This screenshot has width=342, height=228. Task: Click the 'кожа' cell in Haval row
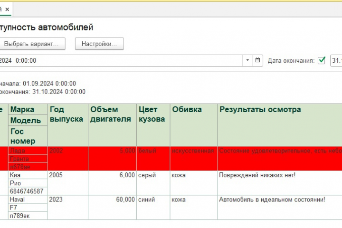point(194,207)
